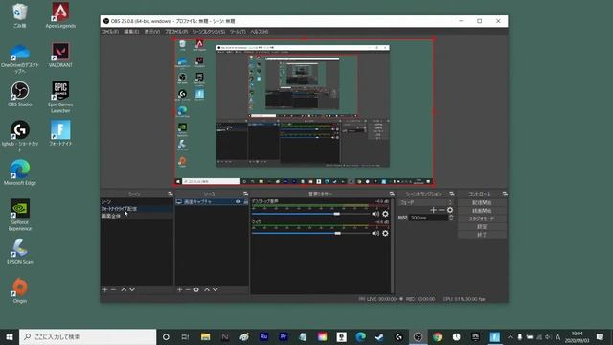613x345 pixels.
Task: Open desktop audio settings gear in mixer
Action: click(385, 214)
